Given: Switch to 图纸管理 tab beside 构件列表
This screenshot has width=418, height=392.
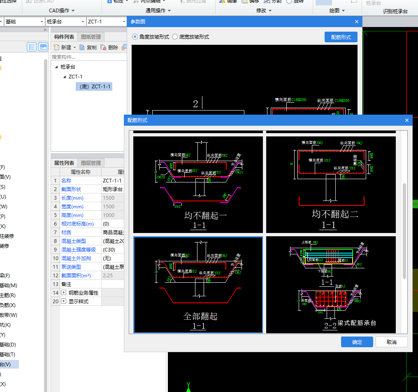Looking at the screenshot, I should coord(91,37).
